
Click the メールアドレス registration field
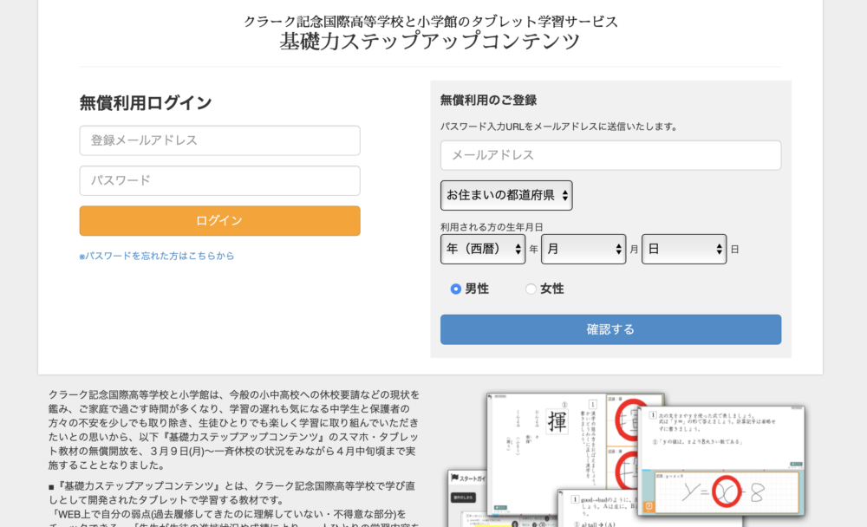(610, 155)
